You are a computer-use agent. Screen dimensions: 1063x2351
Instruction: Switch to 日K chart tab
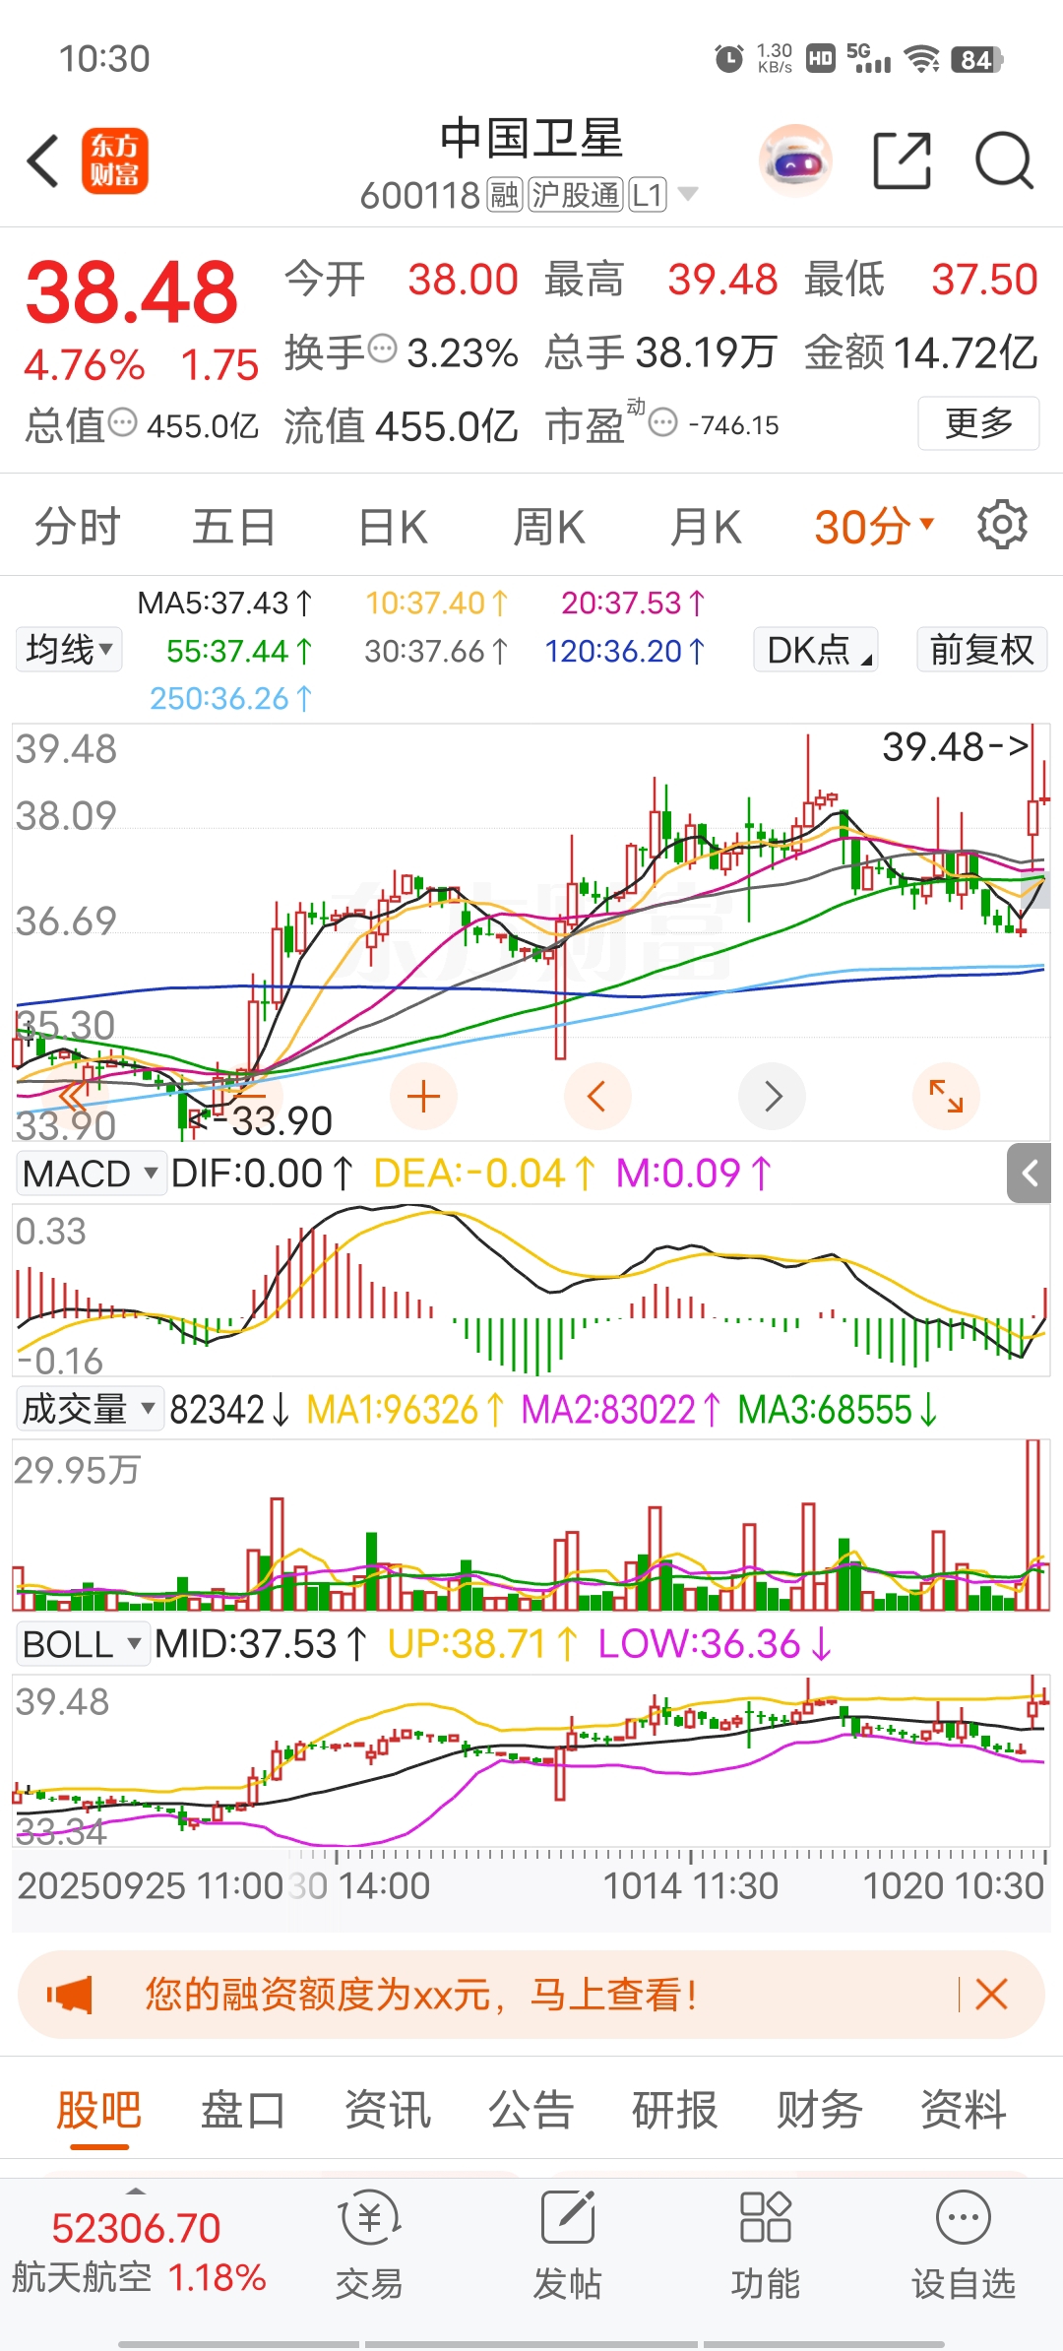[x=393, y=527]
